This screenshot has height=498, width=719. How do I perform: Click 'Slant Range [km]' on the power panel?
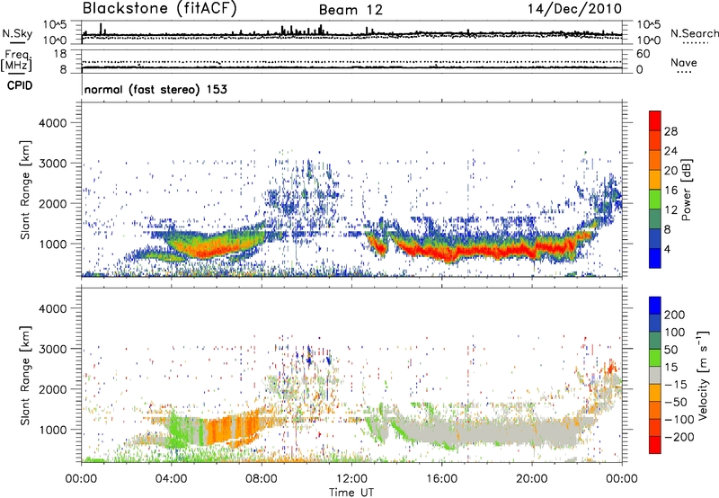tap(25, 190)
